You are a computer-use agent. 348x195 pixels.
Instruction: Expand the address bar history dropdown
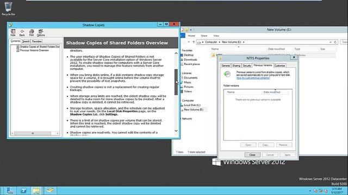[331, 42]
